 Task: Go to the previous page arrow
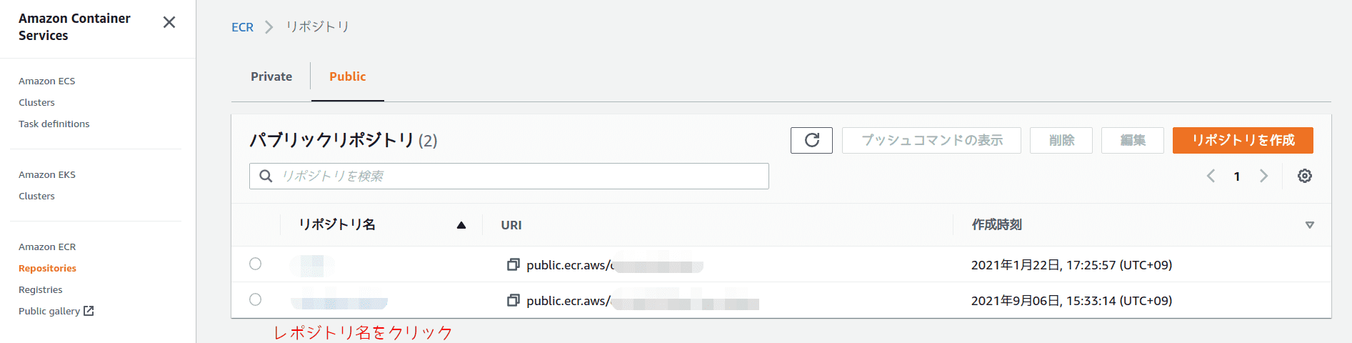[x=1211, y=176]
